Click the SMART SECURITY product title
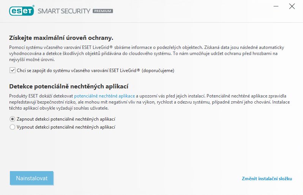Viewport: 303px width, 195px height. point(64,11)
